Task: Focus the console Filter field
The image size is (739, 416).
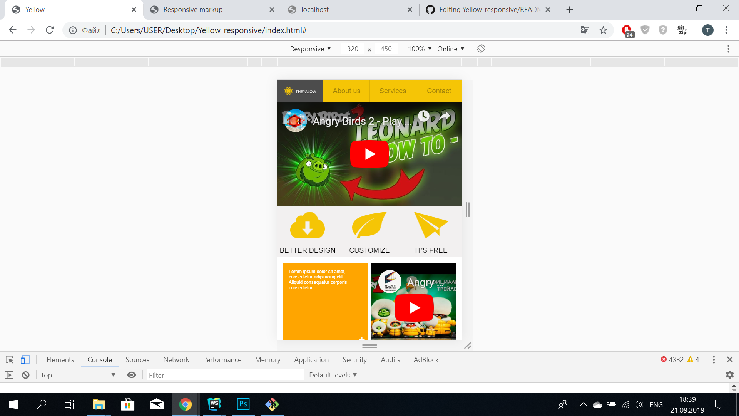Action: pos(225,375)
